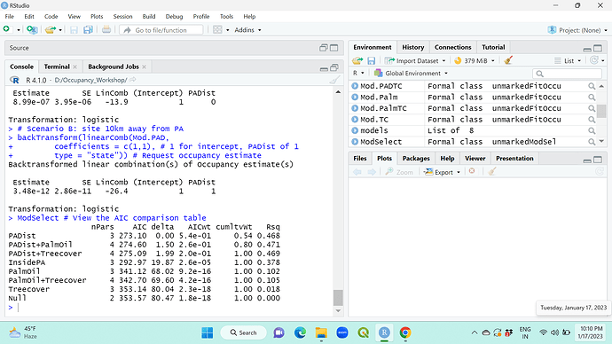The image size is (612, 344).
Task: Expand the recent files dropdown arrow
Action: [60, 30]
